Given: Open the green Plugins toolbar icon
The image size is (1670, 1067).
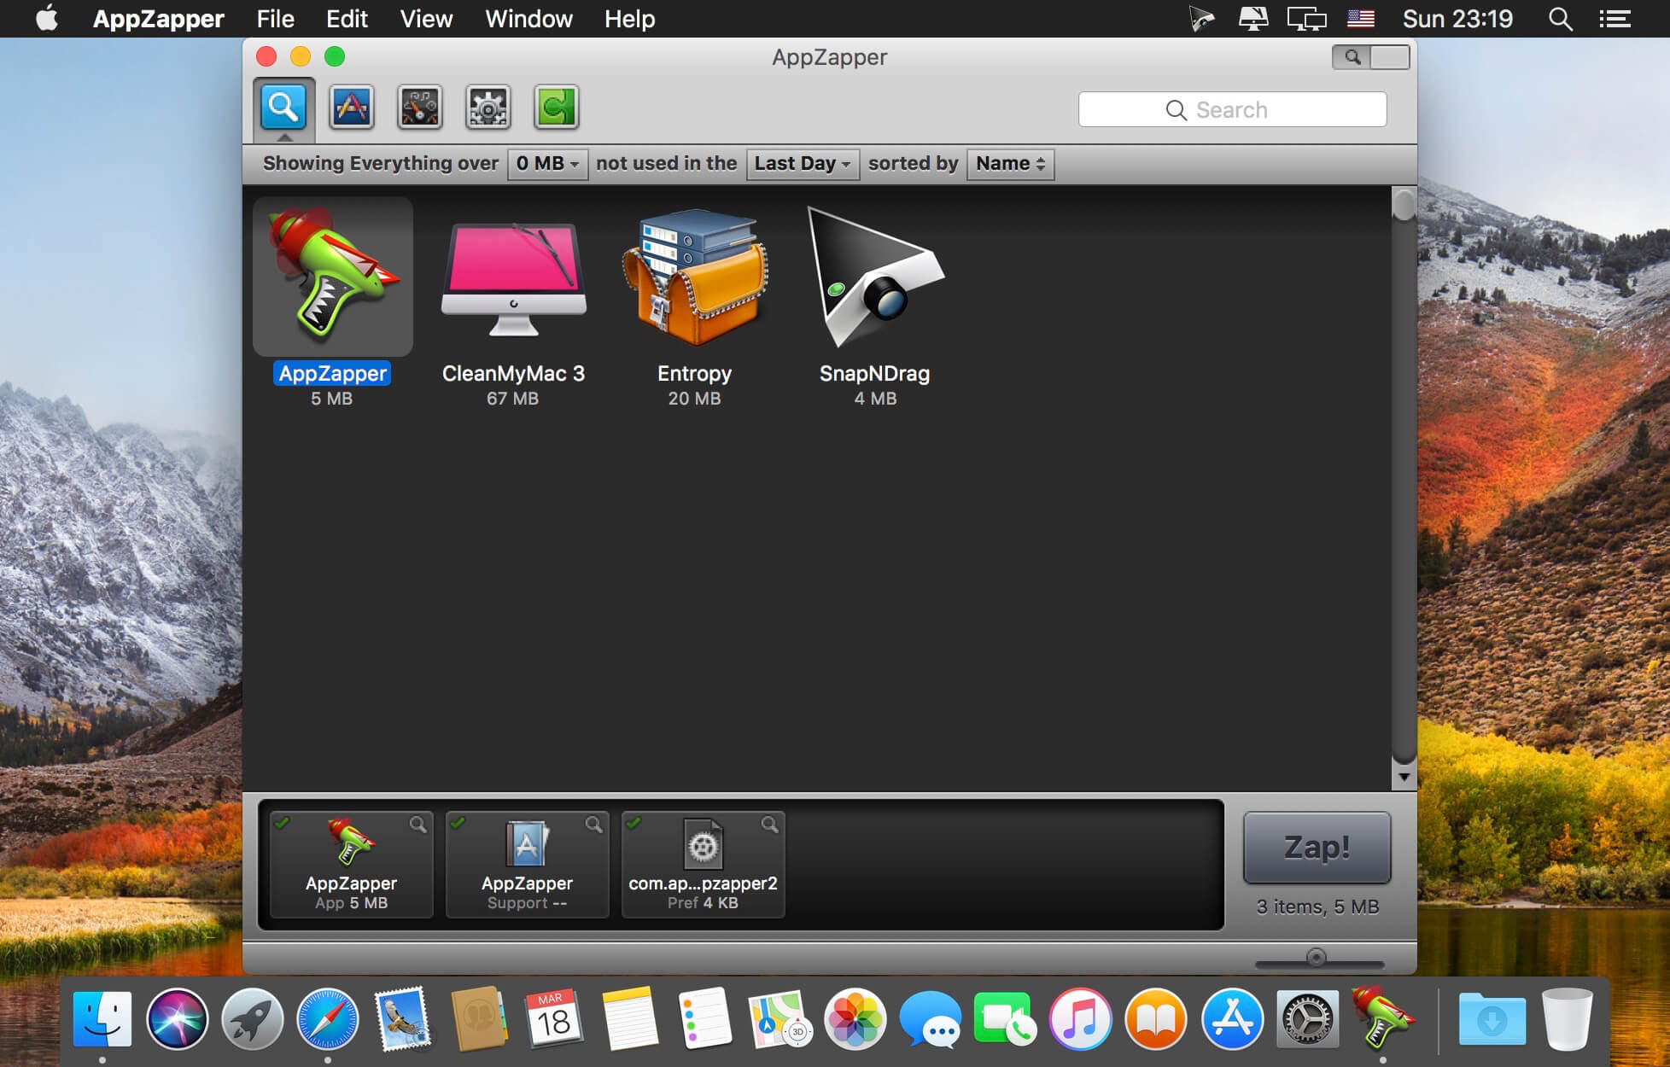Looking at the screenshot, I should tap(556, 108).
